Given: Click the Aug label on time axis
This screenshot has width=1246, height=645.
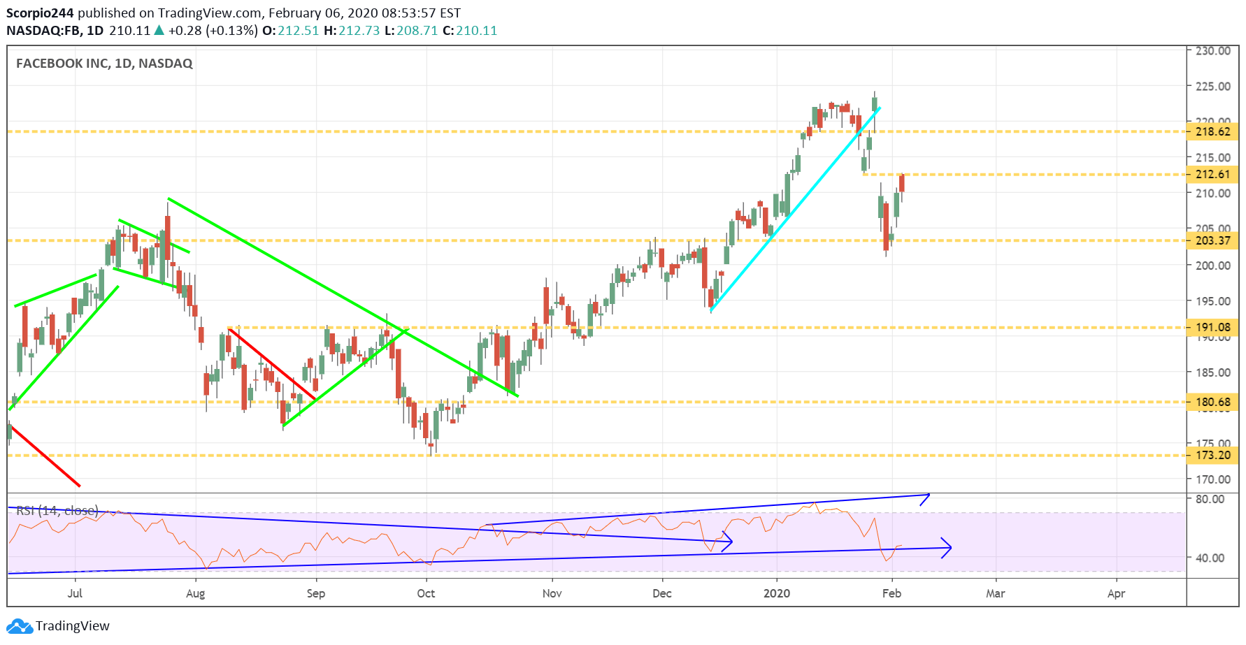Looking at the screenshot, I should 196,593.
